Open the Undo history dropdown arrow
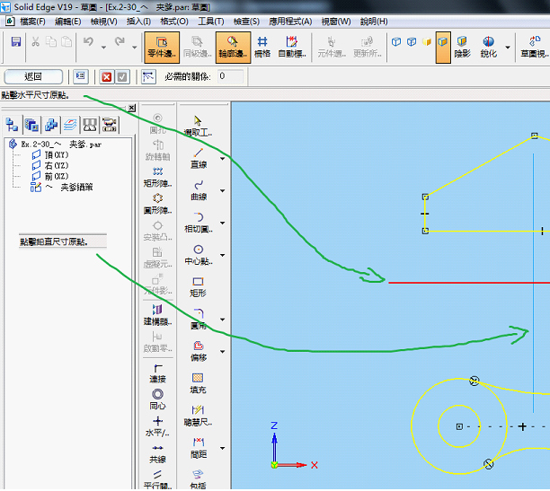 point(103,48)
